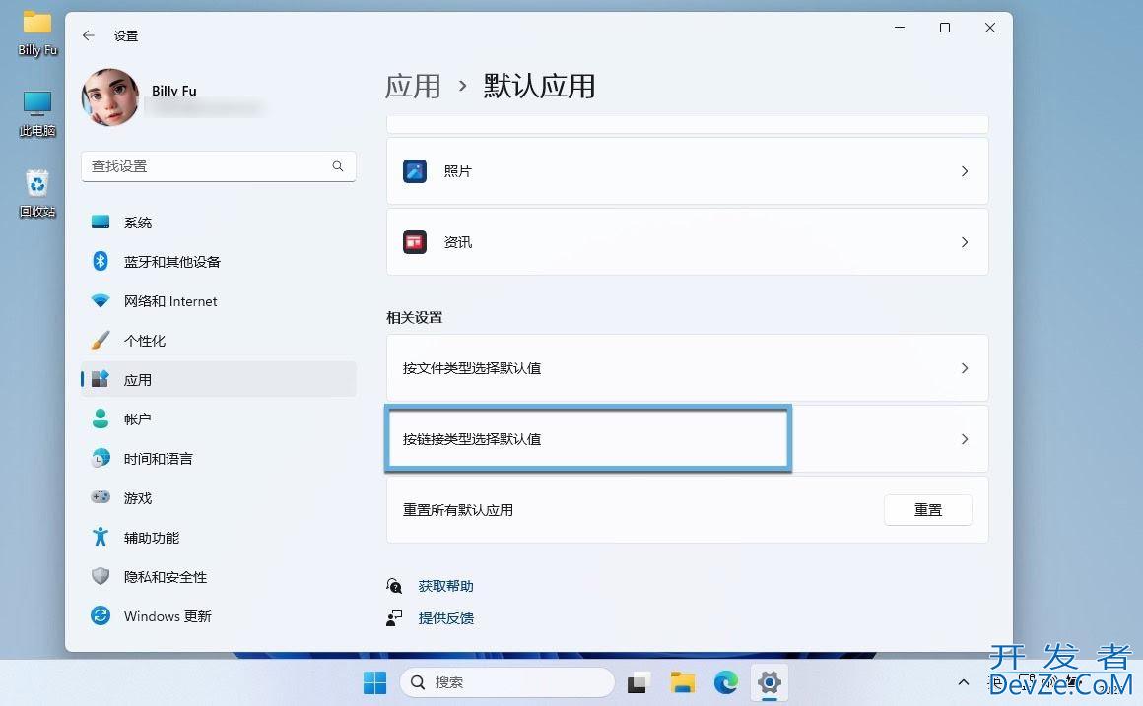Click chevron of 按链接类型选择默认值 row
Viewport: 1143px width, 706px height.
pyautogui.click(x=965, y=438)
